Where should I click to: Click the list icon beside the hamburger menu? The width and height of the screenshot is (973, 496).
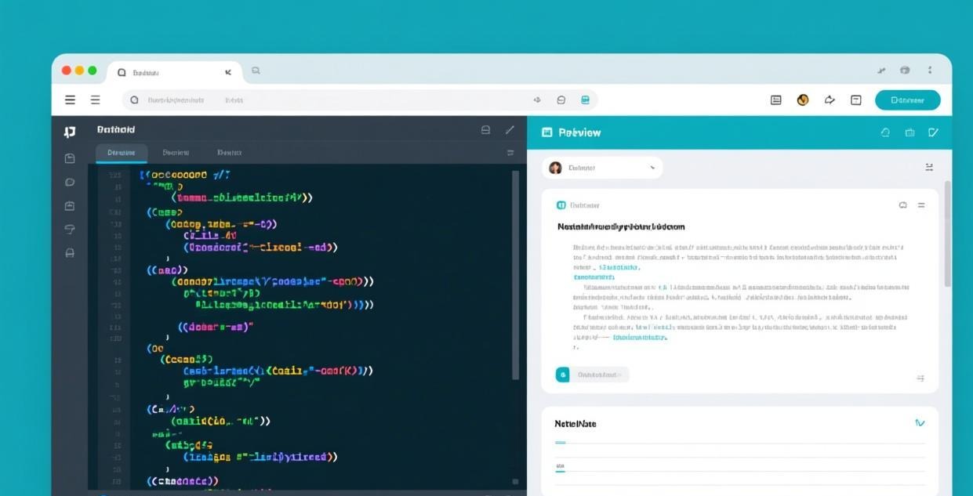click(x=96, y=100)
